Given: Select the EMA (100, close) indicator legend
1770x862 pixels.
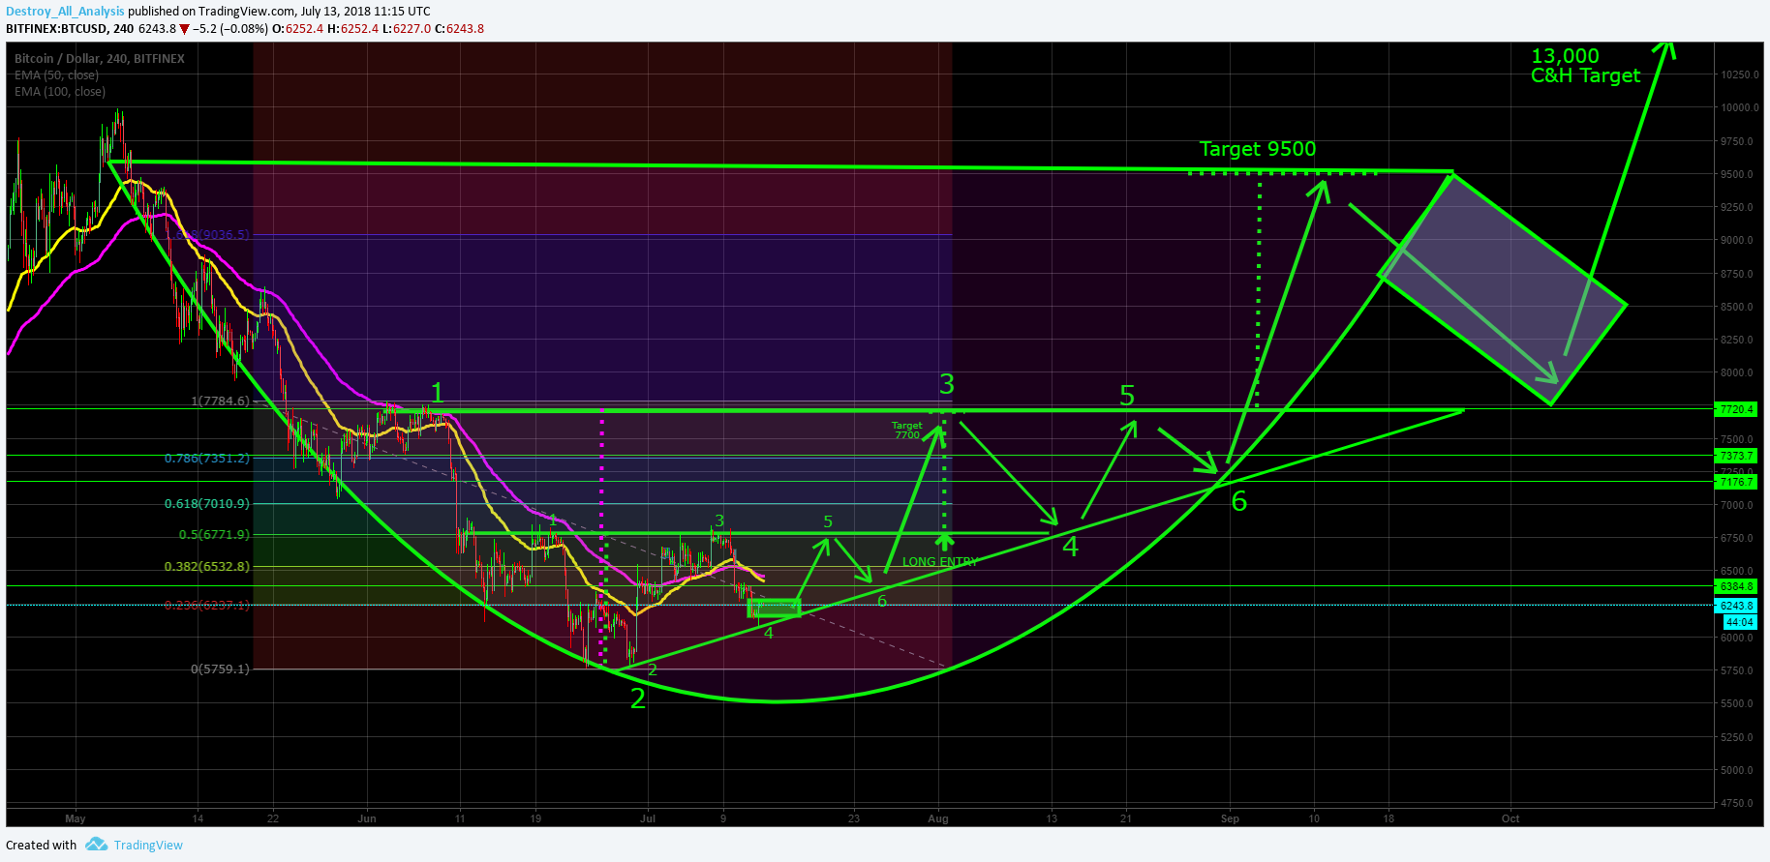Looking at the screenshot, I should tap(60, 92).
